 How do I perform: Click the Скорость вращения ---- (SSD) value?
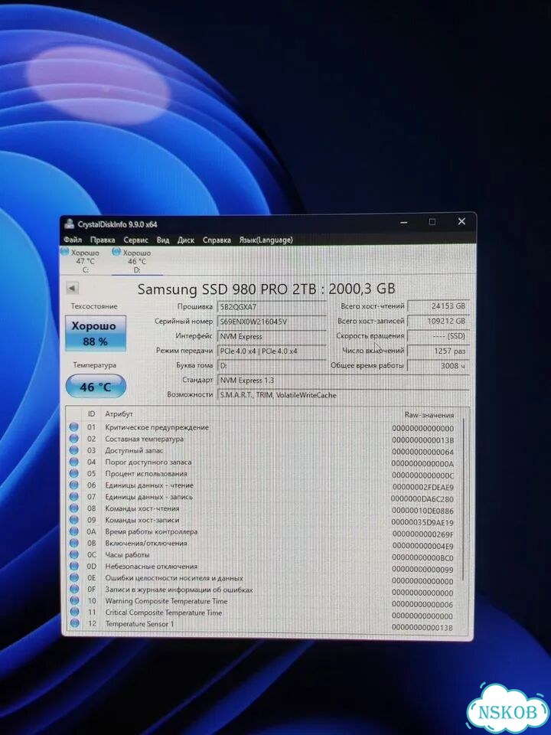(x=438, y=336)
